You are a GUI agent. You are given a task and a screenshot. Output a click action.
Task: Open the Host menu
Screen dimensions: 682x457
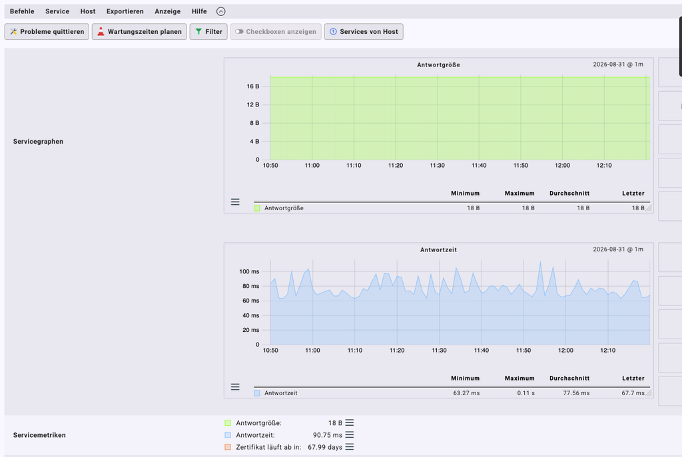(x=88, y=11)
